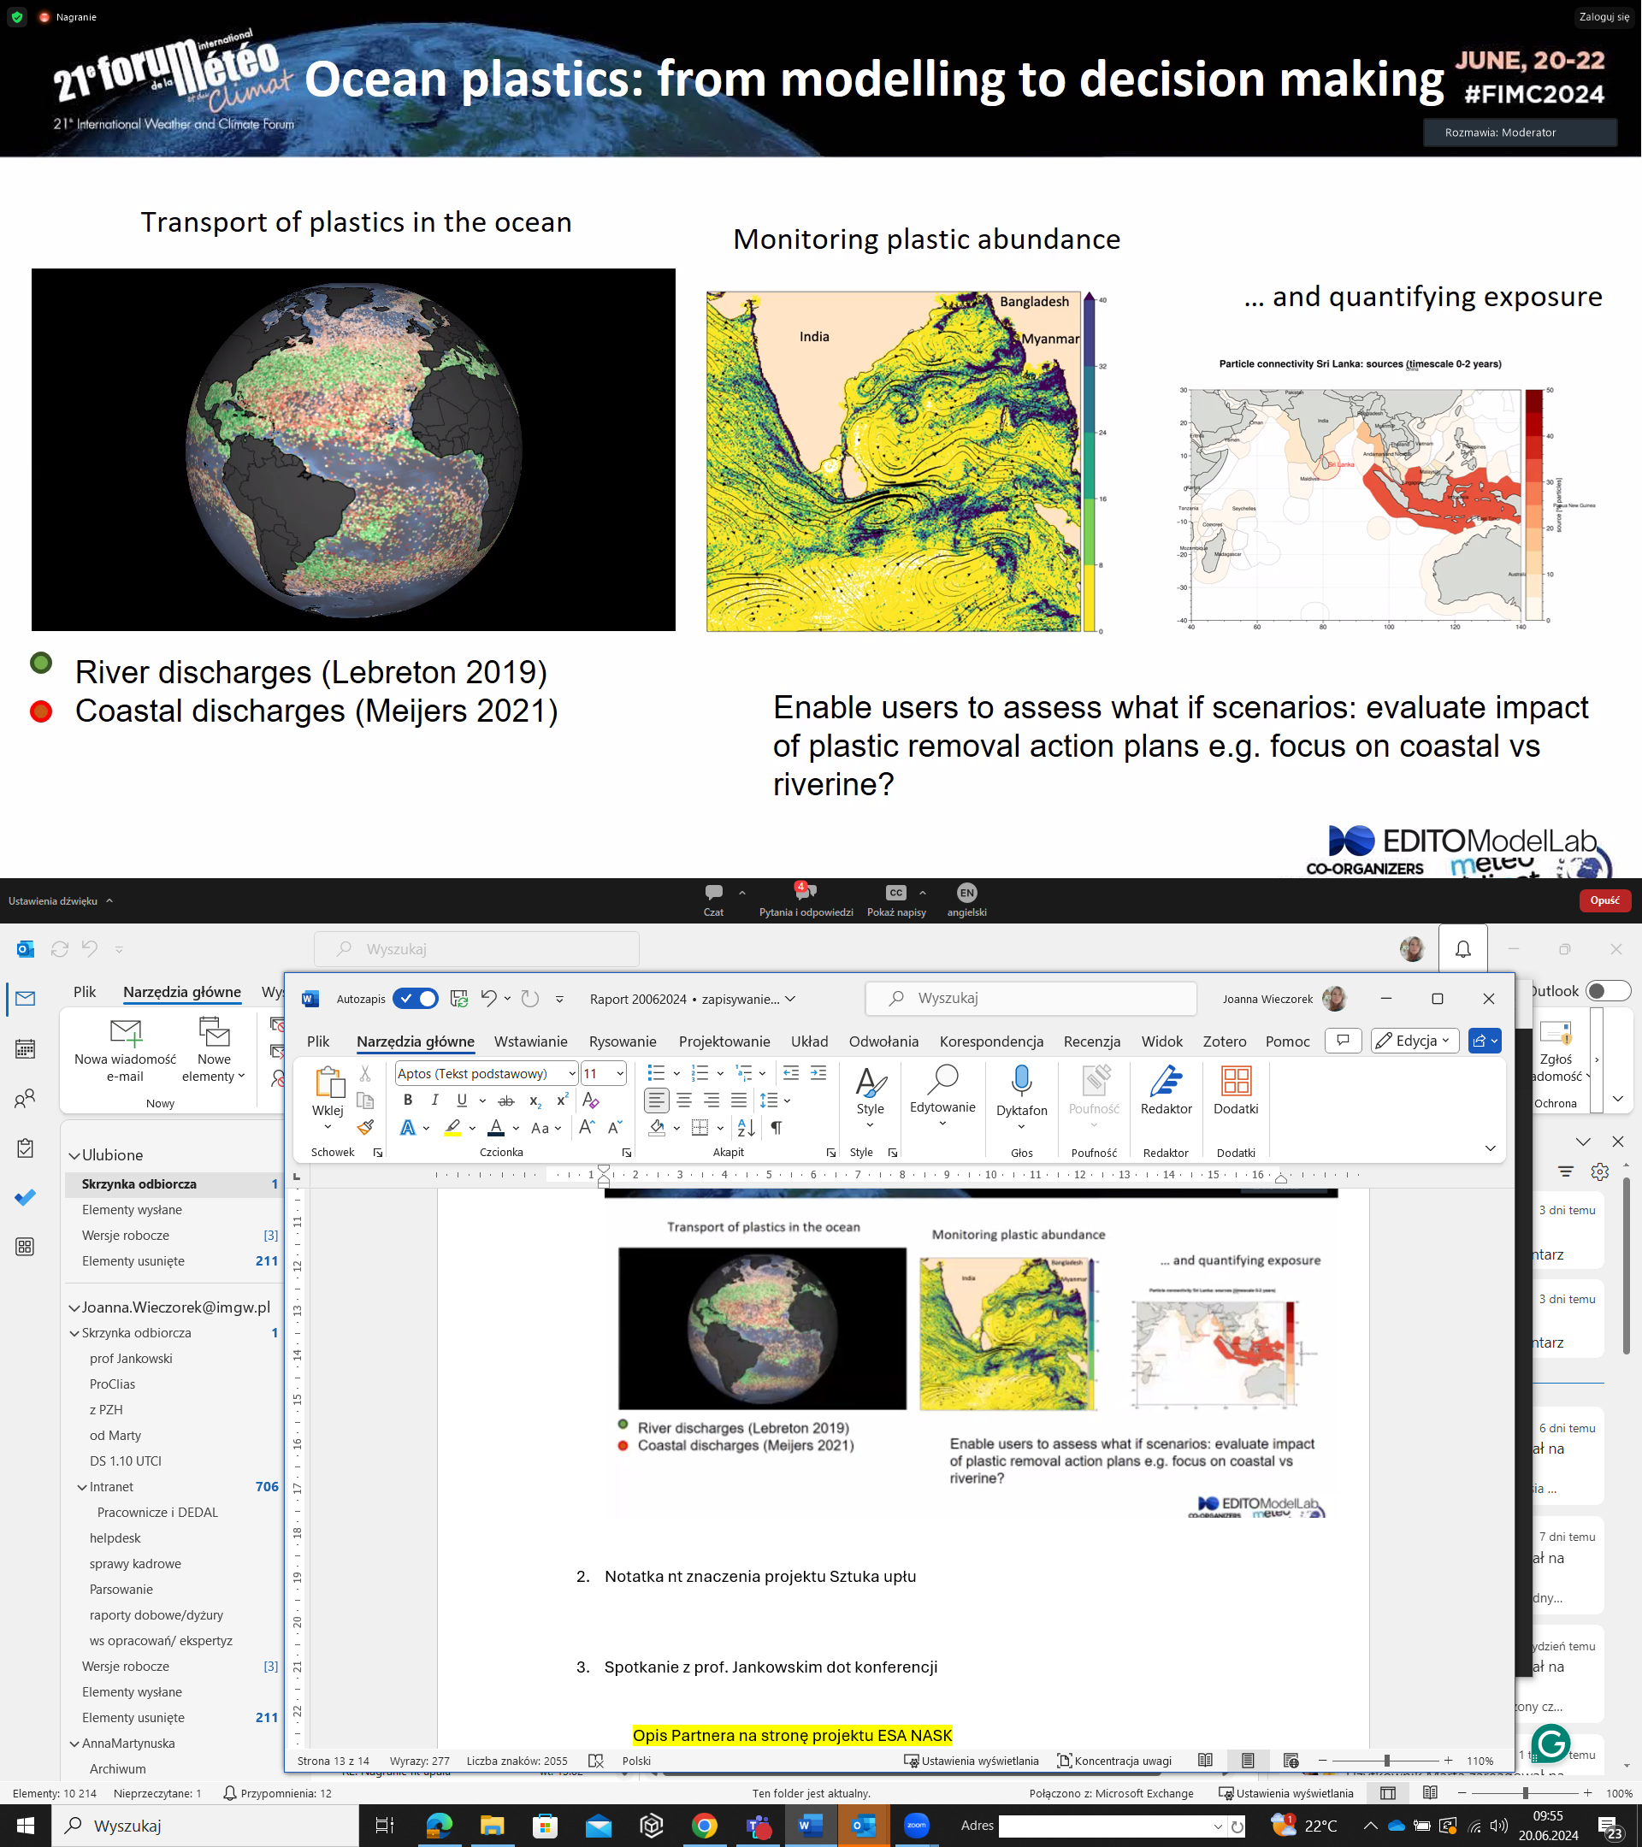Viewport: 1642px width, 1847px height.
Task: Toggle Koncentracja uwagi focus mode
Action: tap(1114, 1761)
